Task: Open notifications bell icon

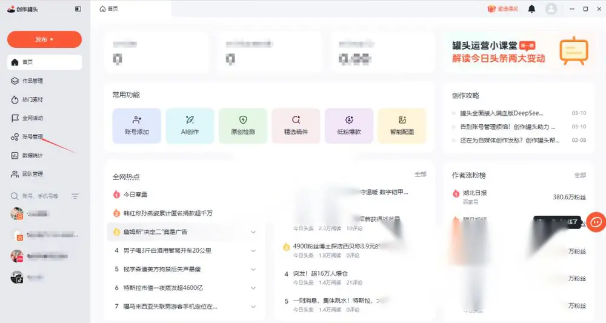Action: (532, 9)
